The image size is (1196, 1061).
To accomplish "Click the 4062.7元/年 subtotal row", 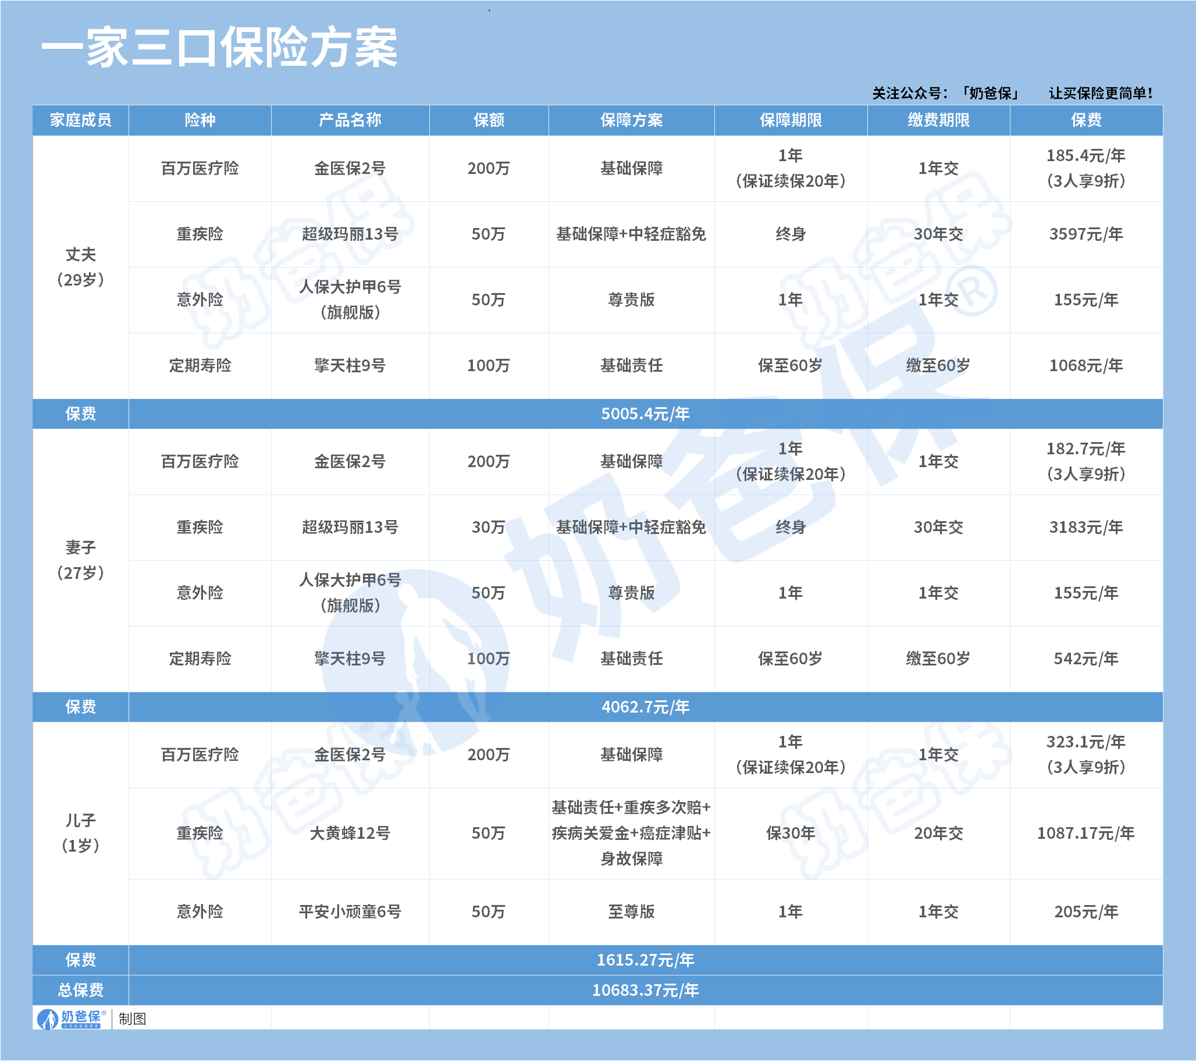I will 645,707.
